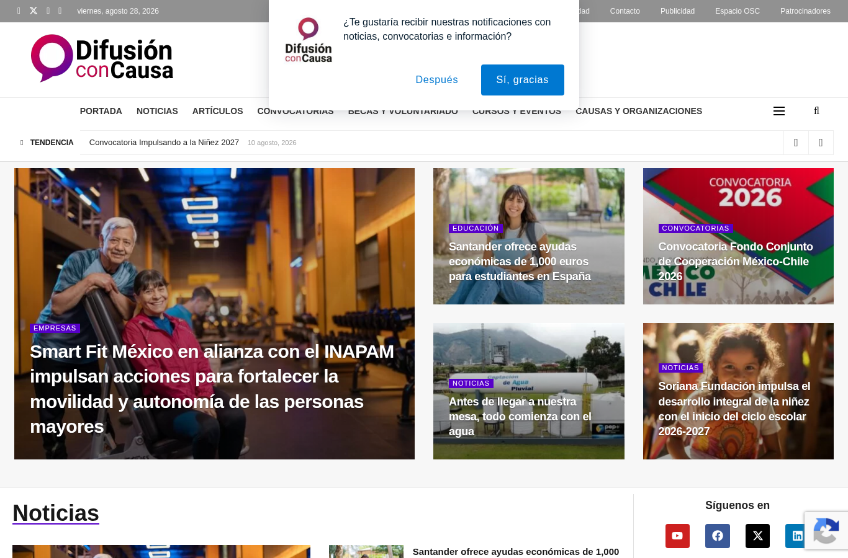This screenshot has width=848, height=558.
Task: Open the X icon under Síguenos en
Action: 757,536
